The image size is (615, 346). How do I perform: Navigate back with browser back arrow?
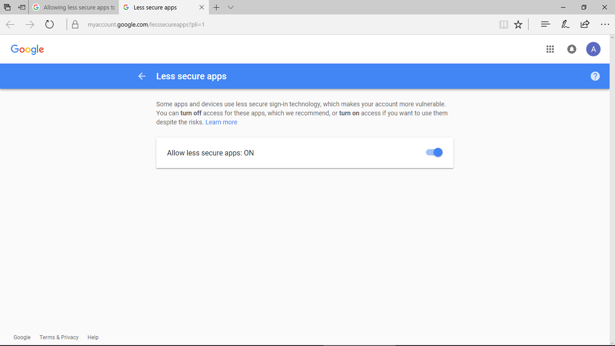pyautogui.click(x=10, y=24)
